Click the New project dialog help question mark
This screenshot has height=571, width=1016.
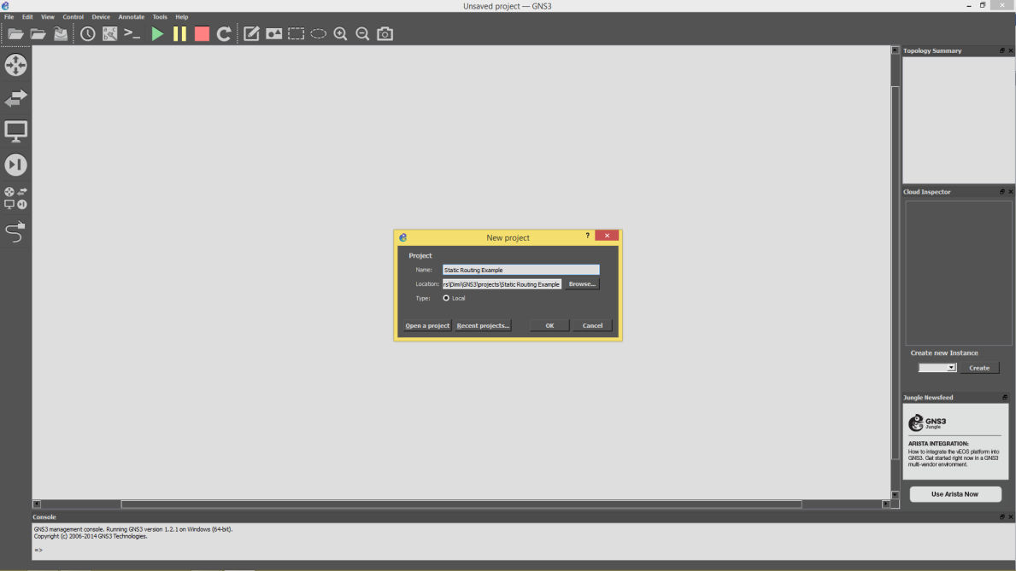point(588,236)
